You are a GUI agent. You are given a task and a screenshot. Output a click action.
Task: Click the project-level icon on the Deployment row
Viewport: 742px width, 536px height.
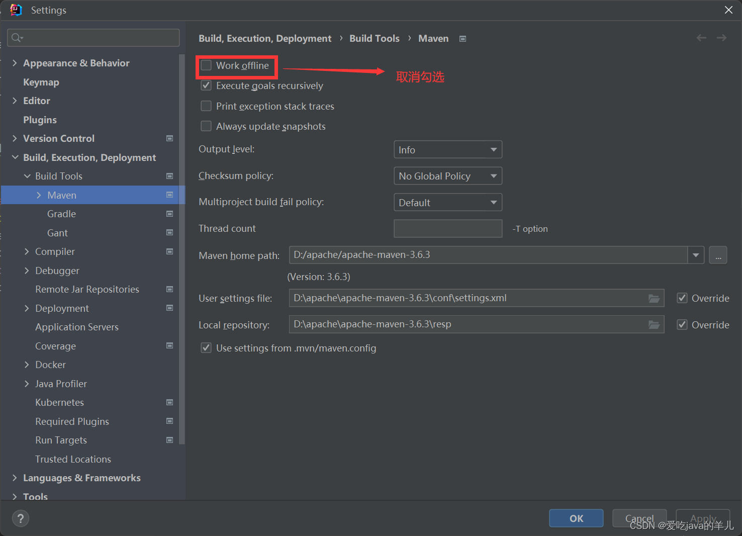pos(170,308)
